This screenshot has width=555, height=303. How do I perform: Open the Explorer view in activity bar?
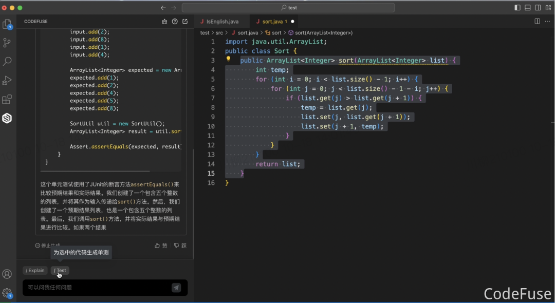click(7, 24)
